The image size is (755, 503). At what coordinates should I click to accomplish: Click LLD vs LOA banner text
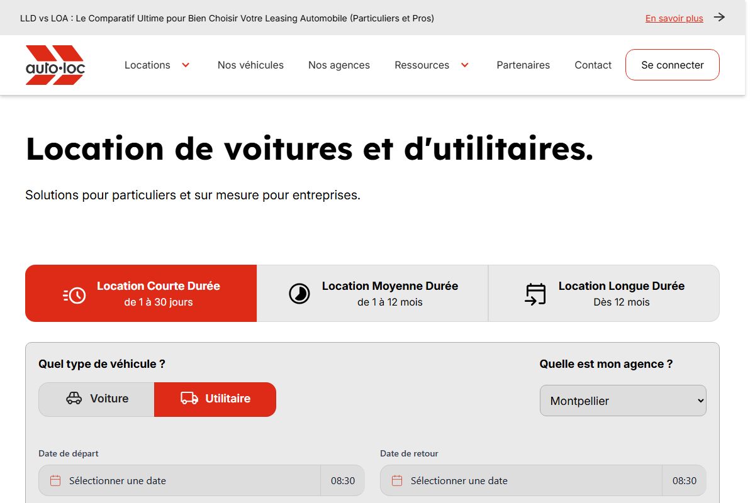click(x=227, y=18)
